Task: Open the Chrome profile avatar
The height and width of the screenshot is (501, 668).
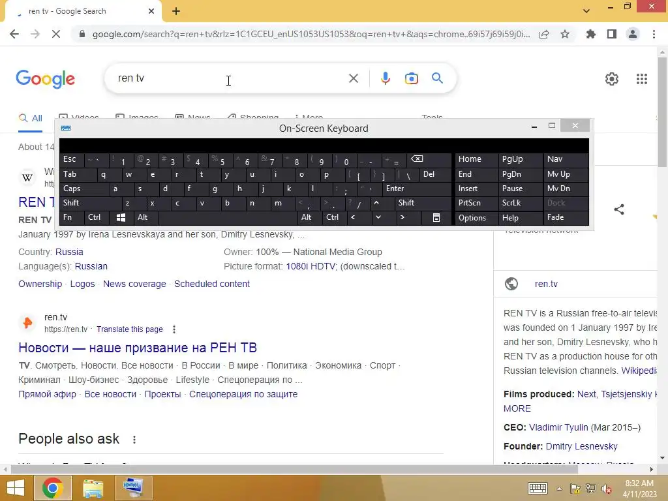Action: [633, 34]
